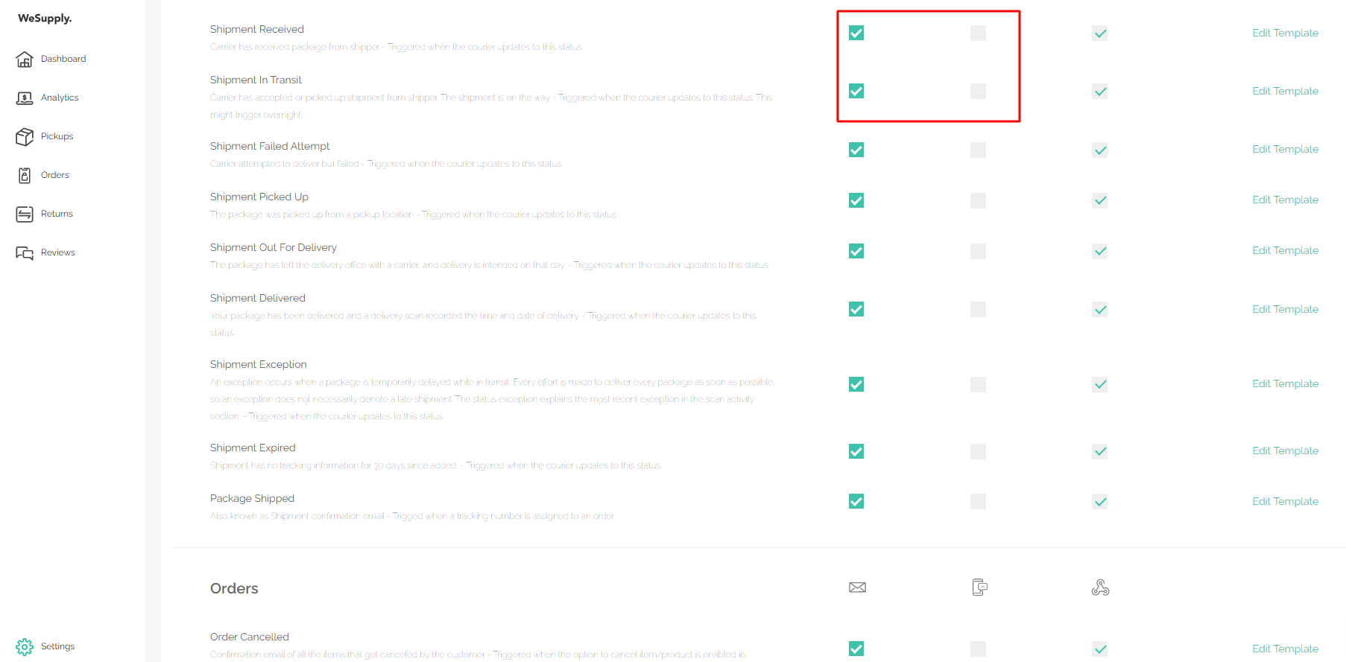Edit Template for Order Cancelled
1346x662 pixels.
pyautogui.click(x=1285, y=649)
